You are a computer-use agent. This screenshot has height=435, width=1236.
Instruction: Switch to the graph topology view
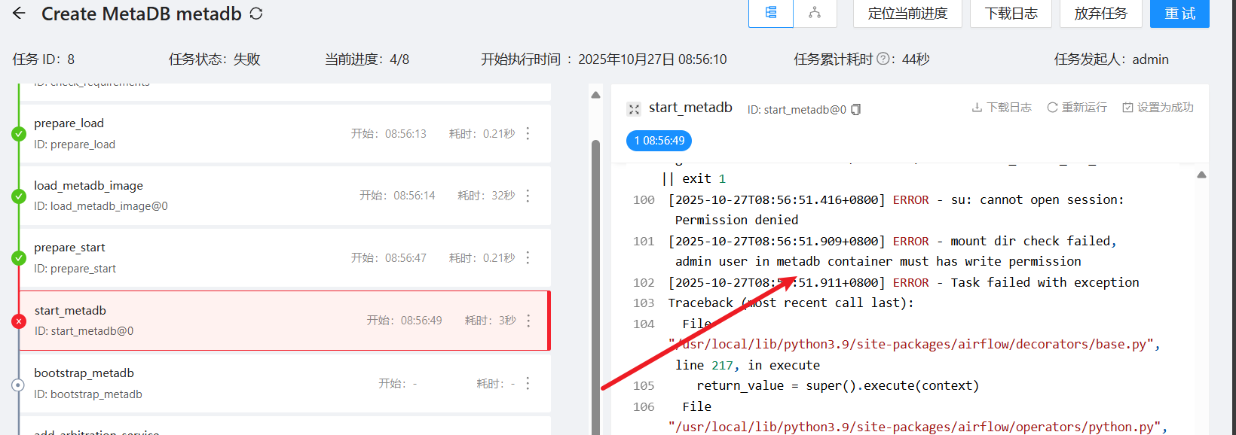point(815,13)
